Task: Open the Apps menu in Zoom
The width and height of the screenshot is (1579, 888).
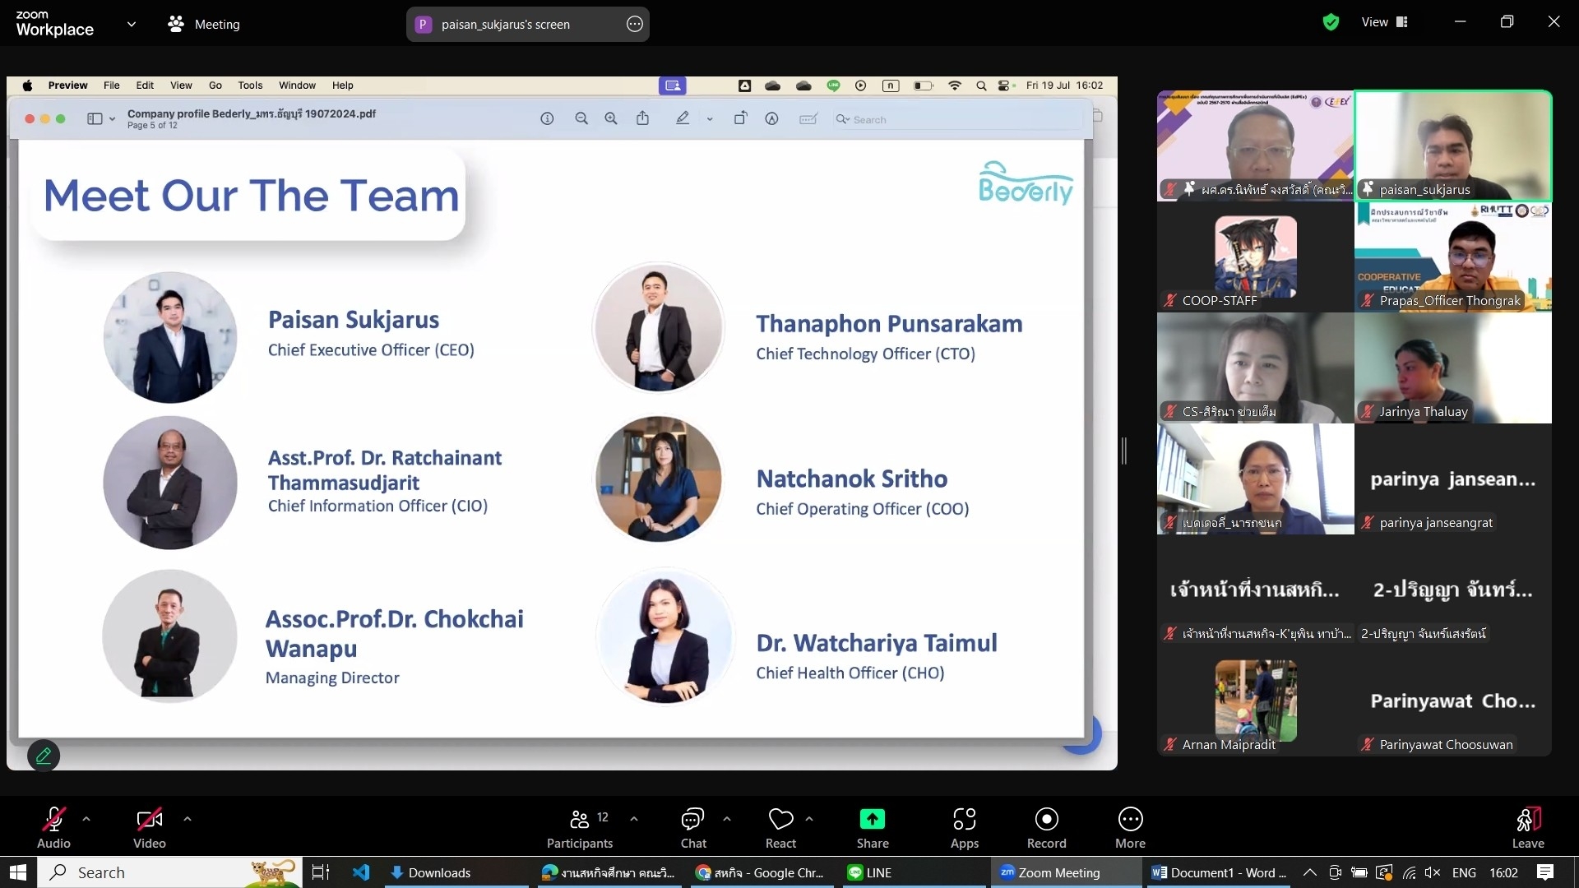Action: coord(965,828)
